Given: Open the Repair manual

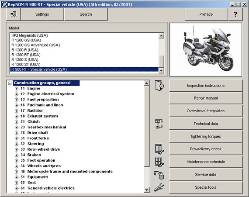Looking at the screenshot, I should tap(206, 98).
